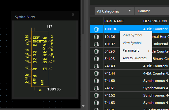The height and width of the screenshot is (110, 169).
Task: Select part 100136 in the list
Action: [111, 29]
